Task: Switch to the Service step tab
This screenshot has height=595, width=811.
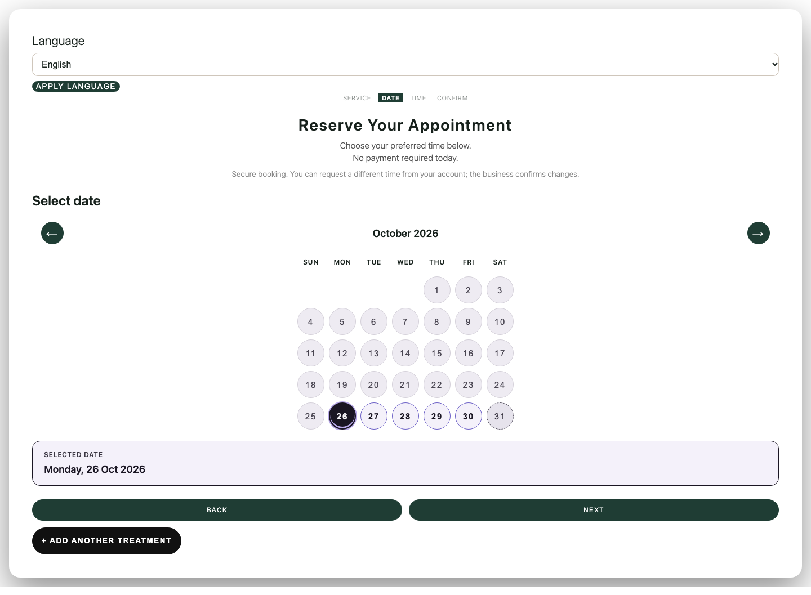Action: pyautogui.click(x=357, y=98)
